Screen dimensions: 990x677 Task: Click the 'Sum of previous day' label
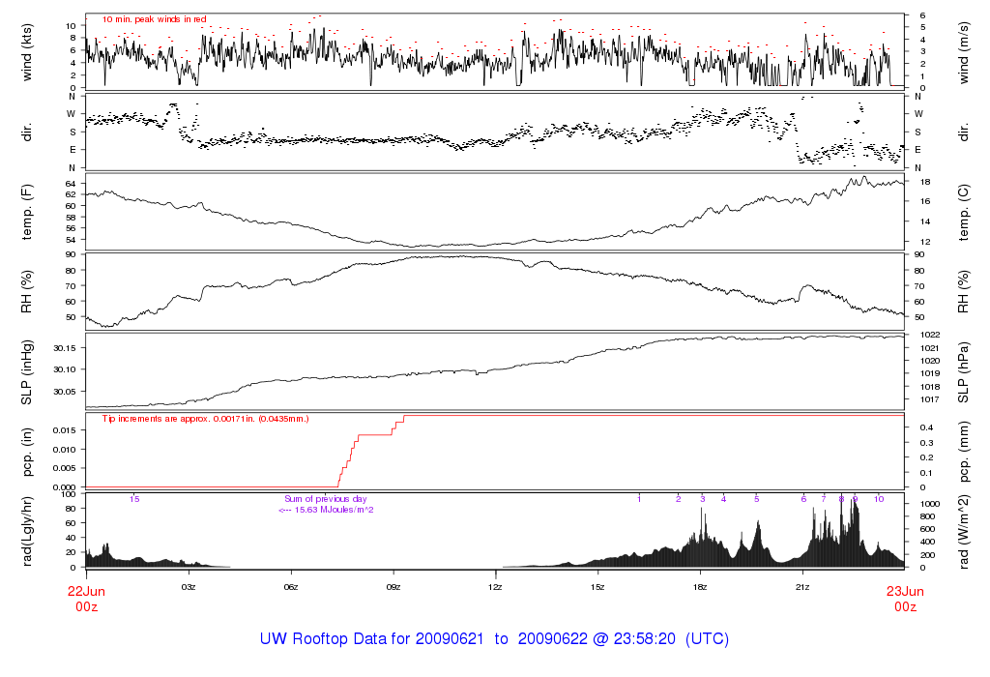(325, 499)
